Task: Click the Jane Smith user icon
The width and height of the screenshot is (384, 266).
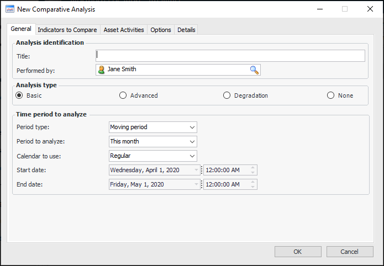Action: [x=101, y=70]
